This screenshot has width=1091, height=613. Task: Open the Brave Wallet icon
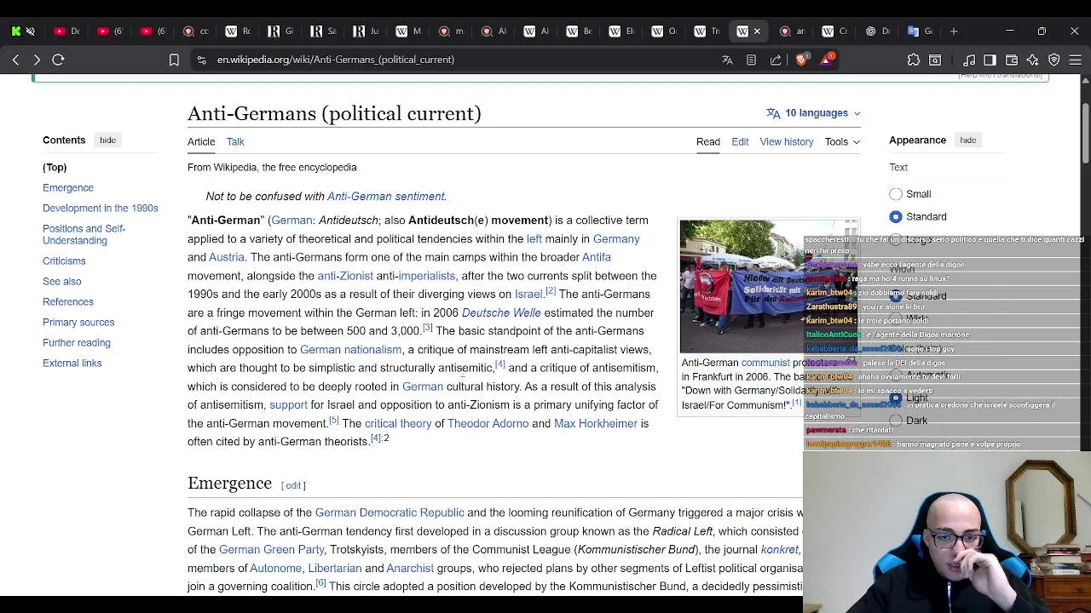1012,60
